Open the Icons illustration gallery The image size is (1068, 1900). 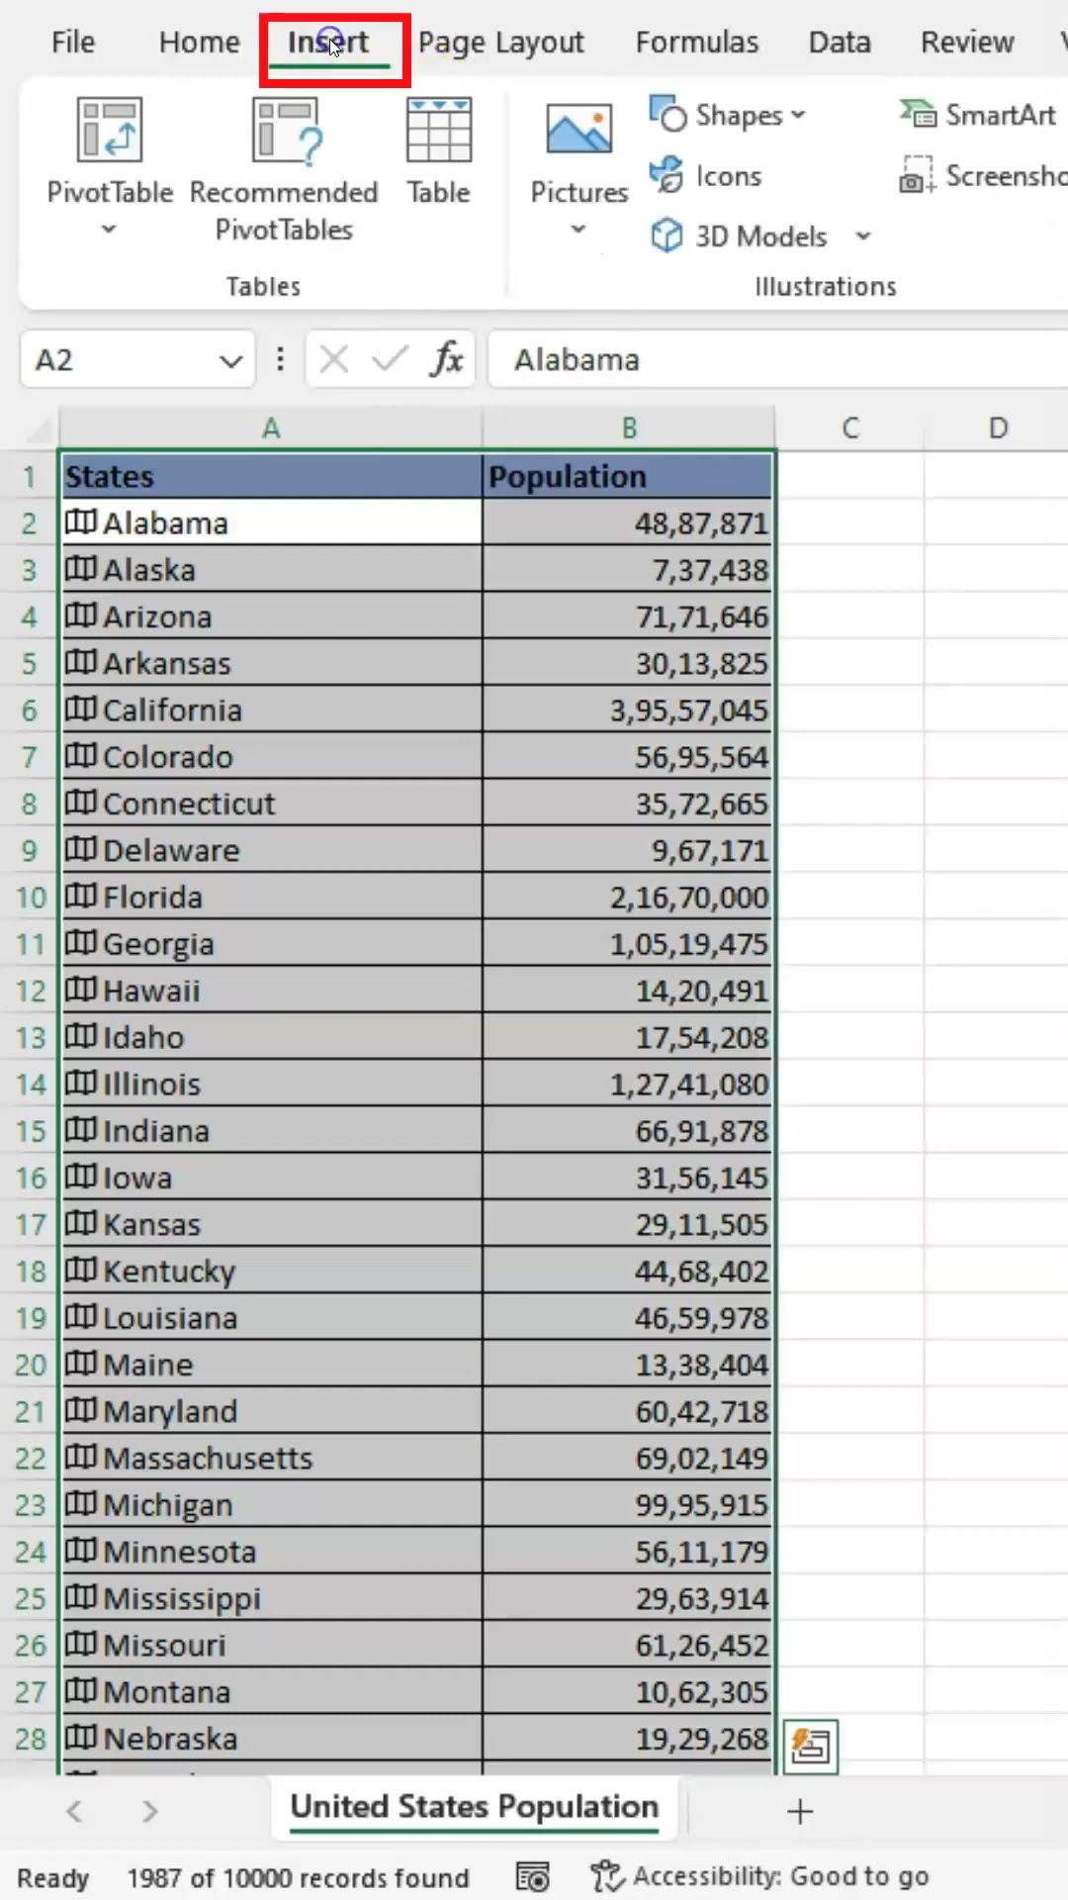706,176
